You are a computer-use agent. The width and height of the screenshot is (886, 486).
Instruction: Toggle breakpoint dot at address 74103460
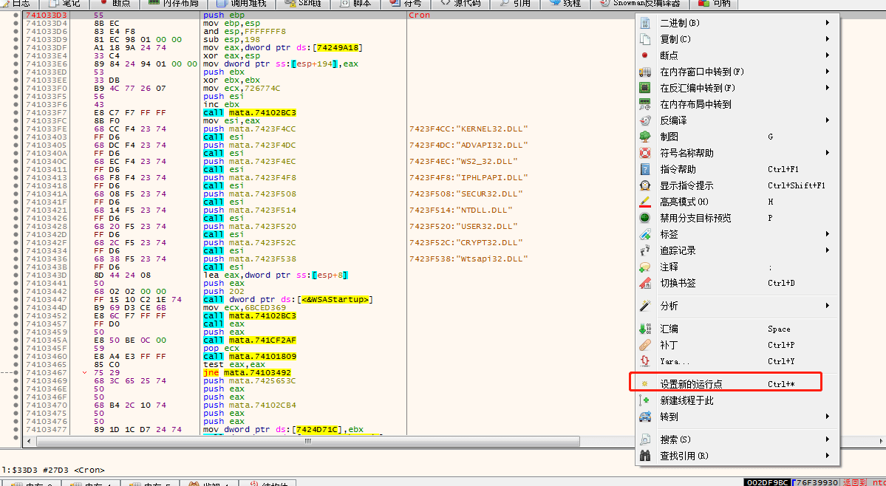pyautogui.click(x=16, y=357)
